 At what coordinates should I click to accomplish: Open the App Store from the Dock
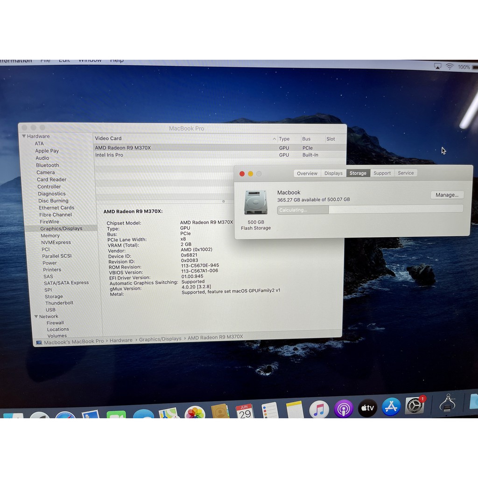click(391, 407)
